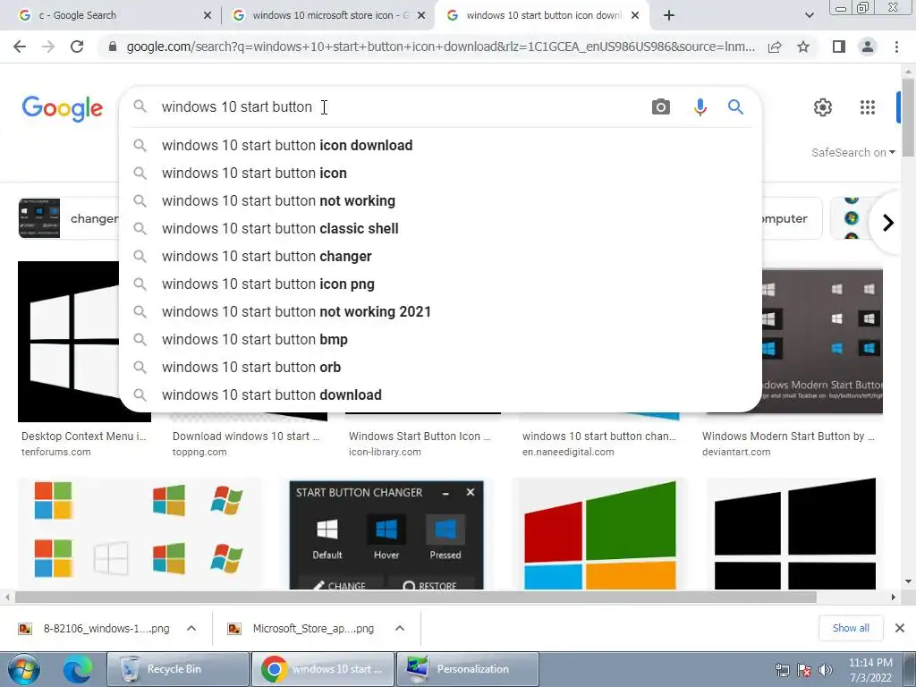Open the tenforums.com Desktop Context Menu result

[83, 444]
